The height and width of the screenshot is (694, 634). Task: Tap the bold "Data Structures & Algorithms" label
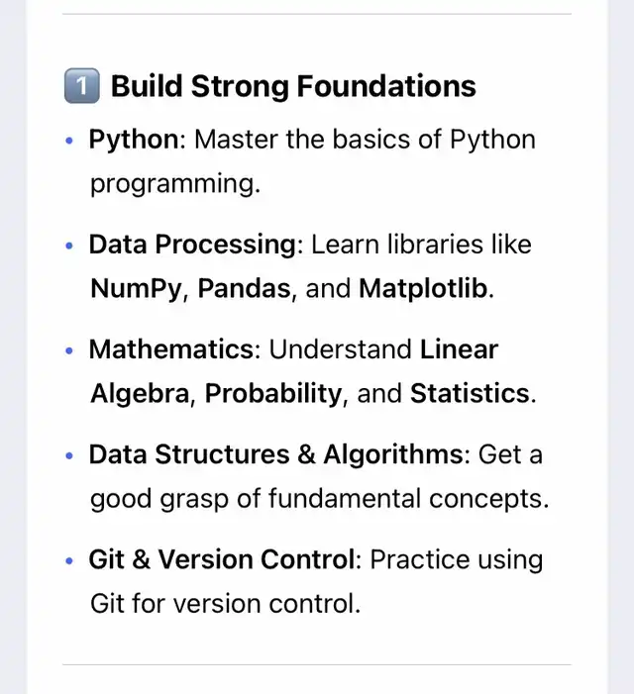(275, 454)
